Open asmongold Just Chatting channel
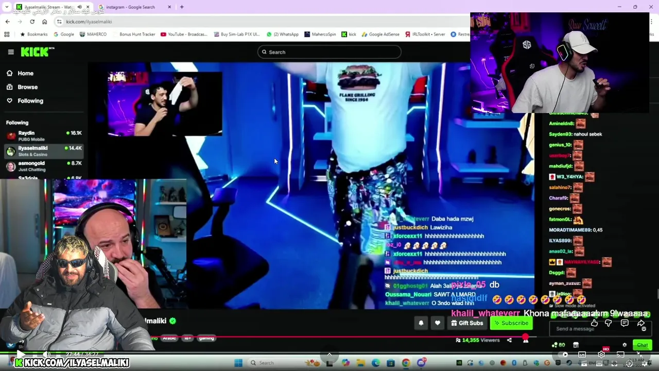The width and height of the screenshot is (659, 371). point(44,165)
